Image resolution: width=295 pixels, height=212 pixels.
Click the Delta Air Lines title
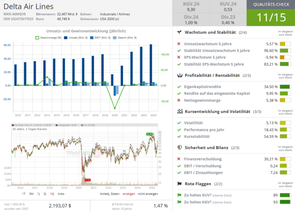pyautogui.click(x=29, y=6)
